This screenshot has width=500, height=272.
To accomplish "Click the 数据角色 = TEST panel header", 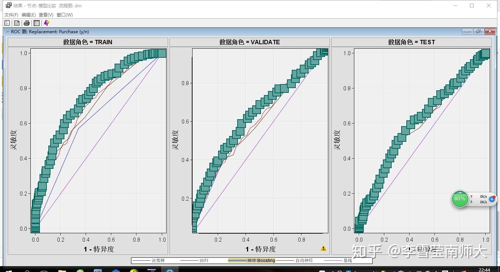I will tap(411, 42).
